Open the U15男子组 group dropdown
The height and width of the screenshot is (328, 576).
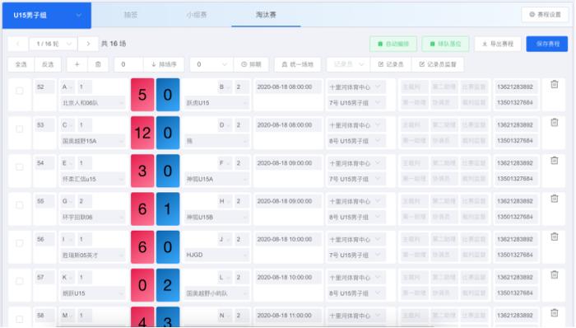pyautogui.click(x=47, y=16)
